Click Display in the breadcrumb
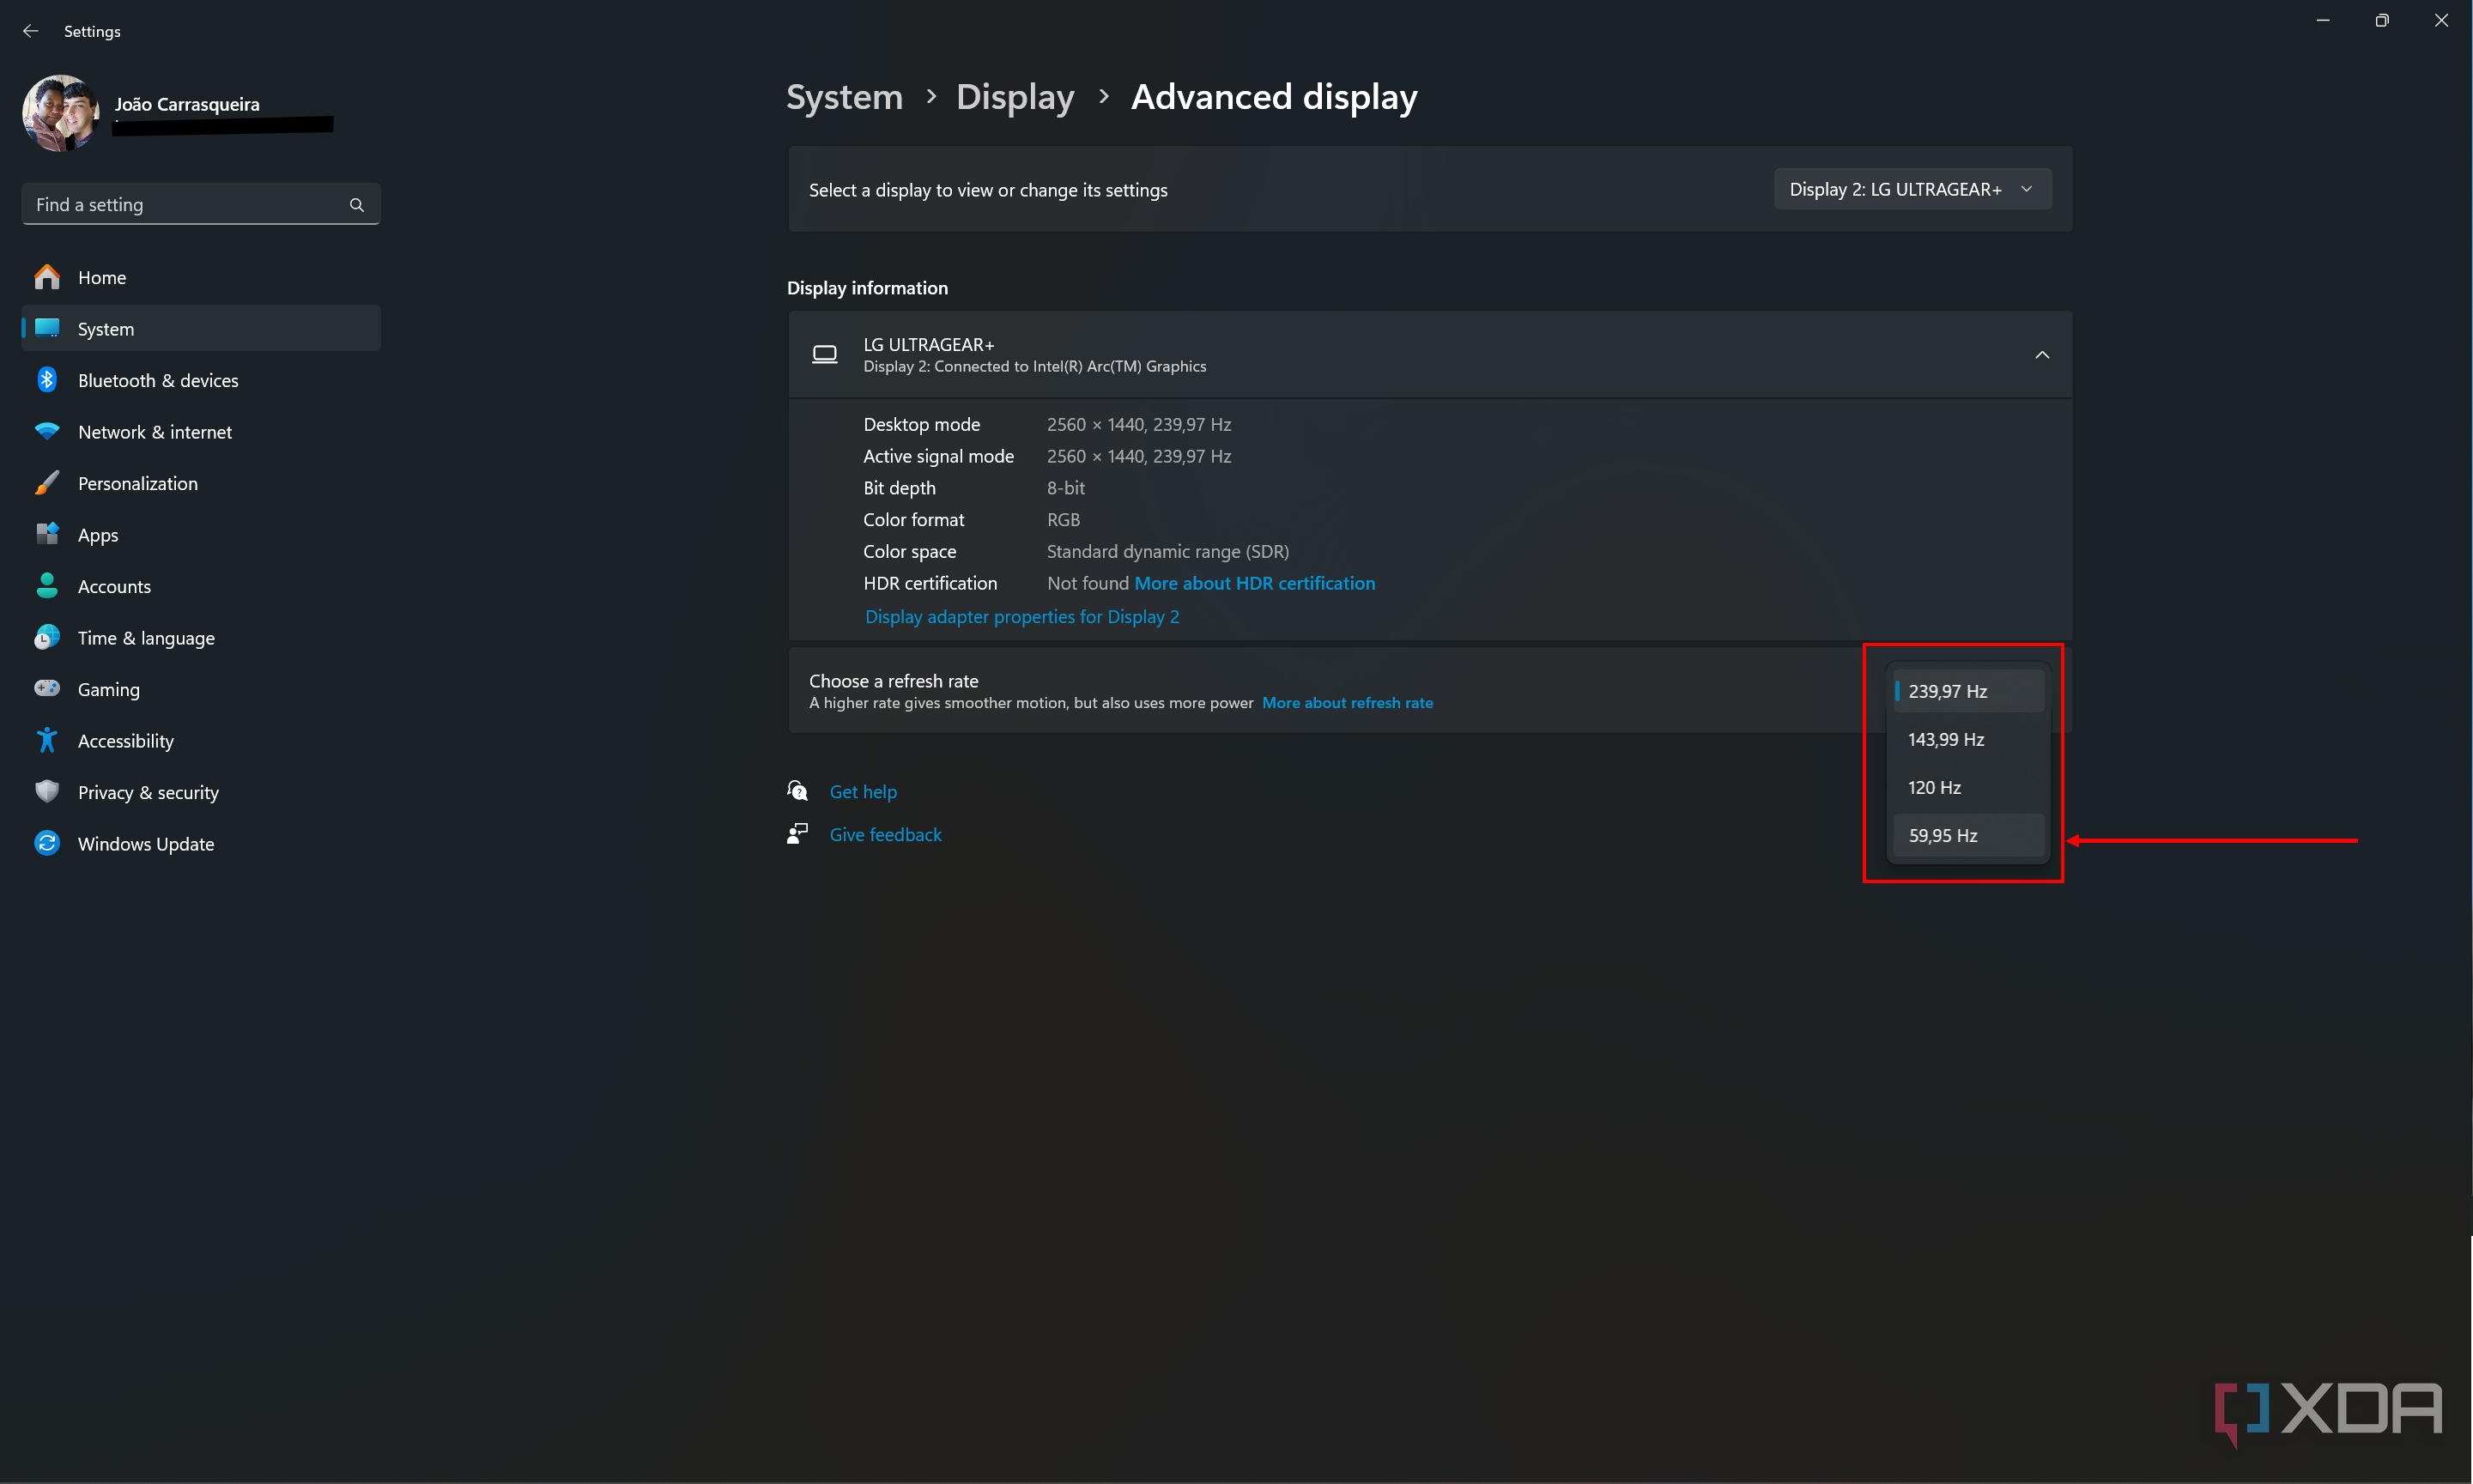The image size is (2473, 1484). [1015, 97]
